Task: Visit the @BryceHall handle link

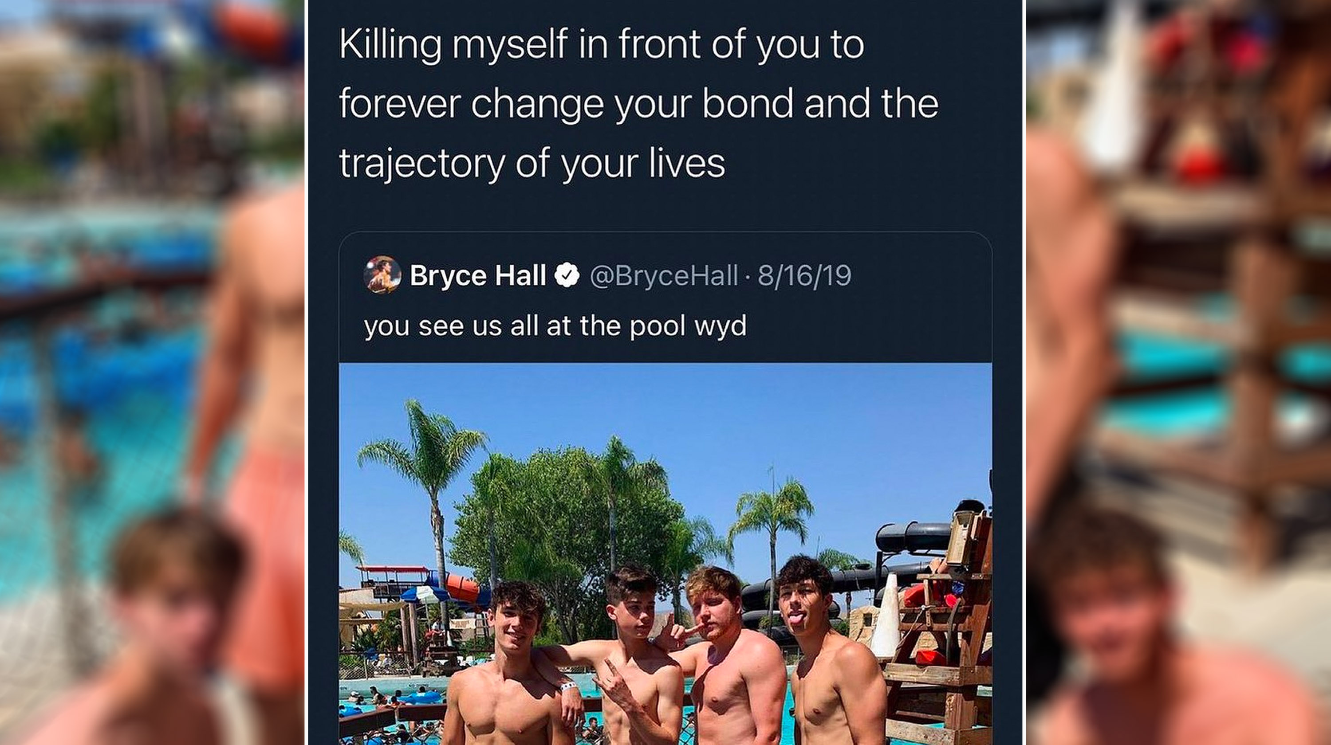Action: point(663,275)
